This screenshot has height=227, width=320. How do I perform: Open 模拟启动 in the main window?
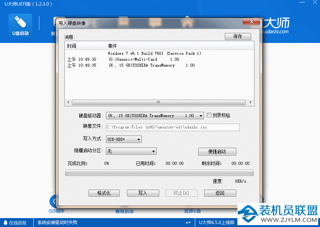click(x=124, y=211)
